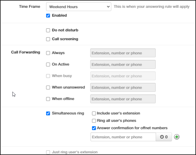Viewport: 196px width, 155px height.
Task: Uncheck the Enabled checkbox
Action: pos(48,16)
